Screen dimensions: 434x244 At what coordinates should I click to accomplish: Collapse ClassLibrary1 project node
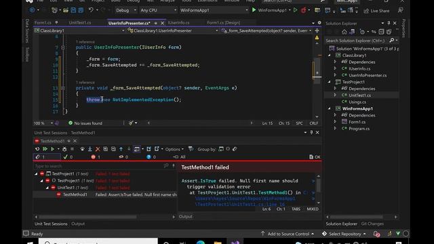330,56
